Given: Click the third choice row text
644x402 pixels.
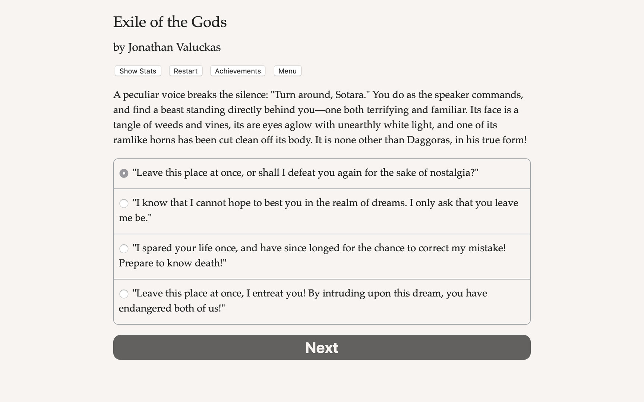Looking at the screenshot, I should pyautogui.click(x=319, y=248).
